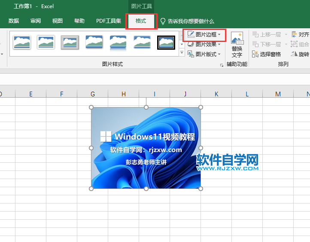Screen dimensions: 310x242
Task: Click the left-middle resize handle of picture
Action: tap(91, 148)
